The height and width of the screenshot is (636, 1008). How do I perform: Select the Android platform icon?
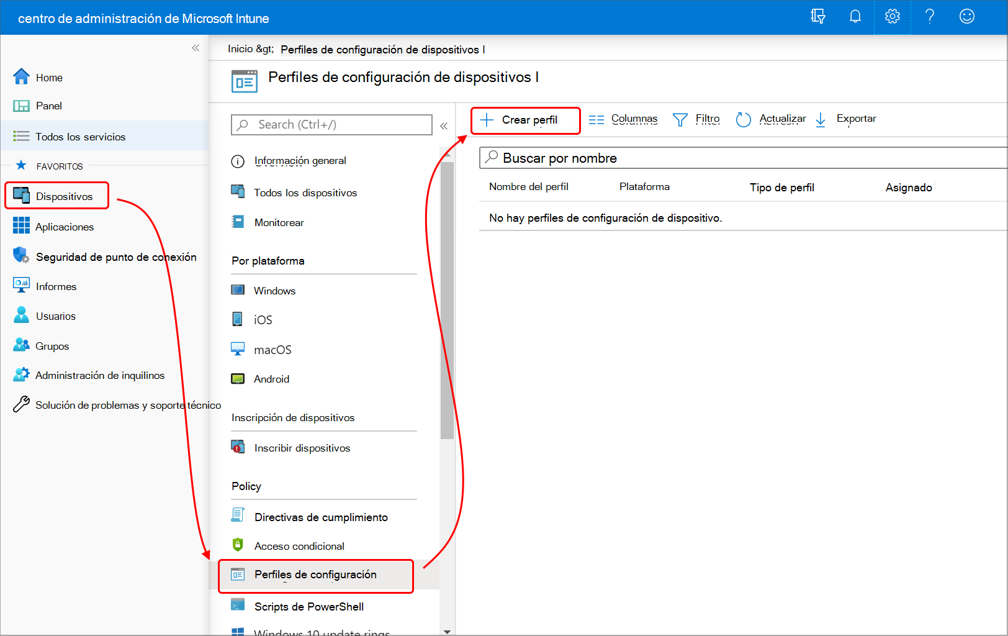[x=238, y=378]
